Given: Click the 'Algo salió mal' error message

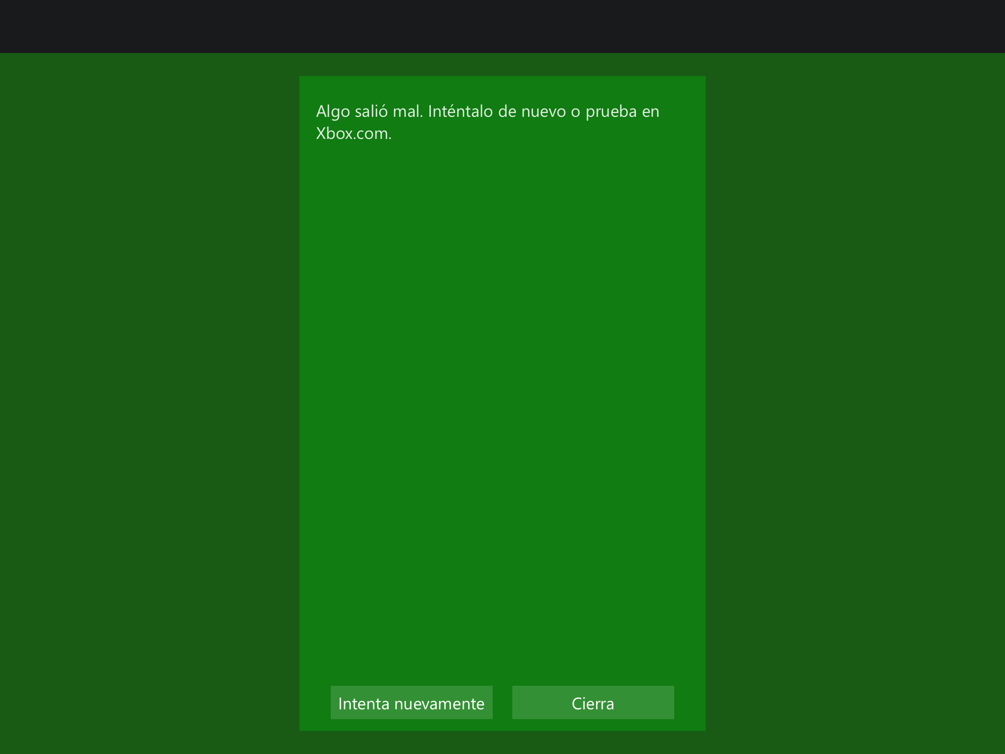Looking at the screenshot, I should point(369,111).
